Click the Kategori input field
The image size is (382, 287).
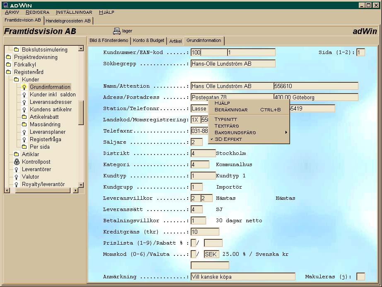click(200, 164)
